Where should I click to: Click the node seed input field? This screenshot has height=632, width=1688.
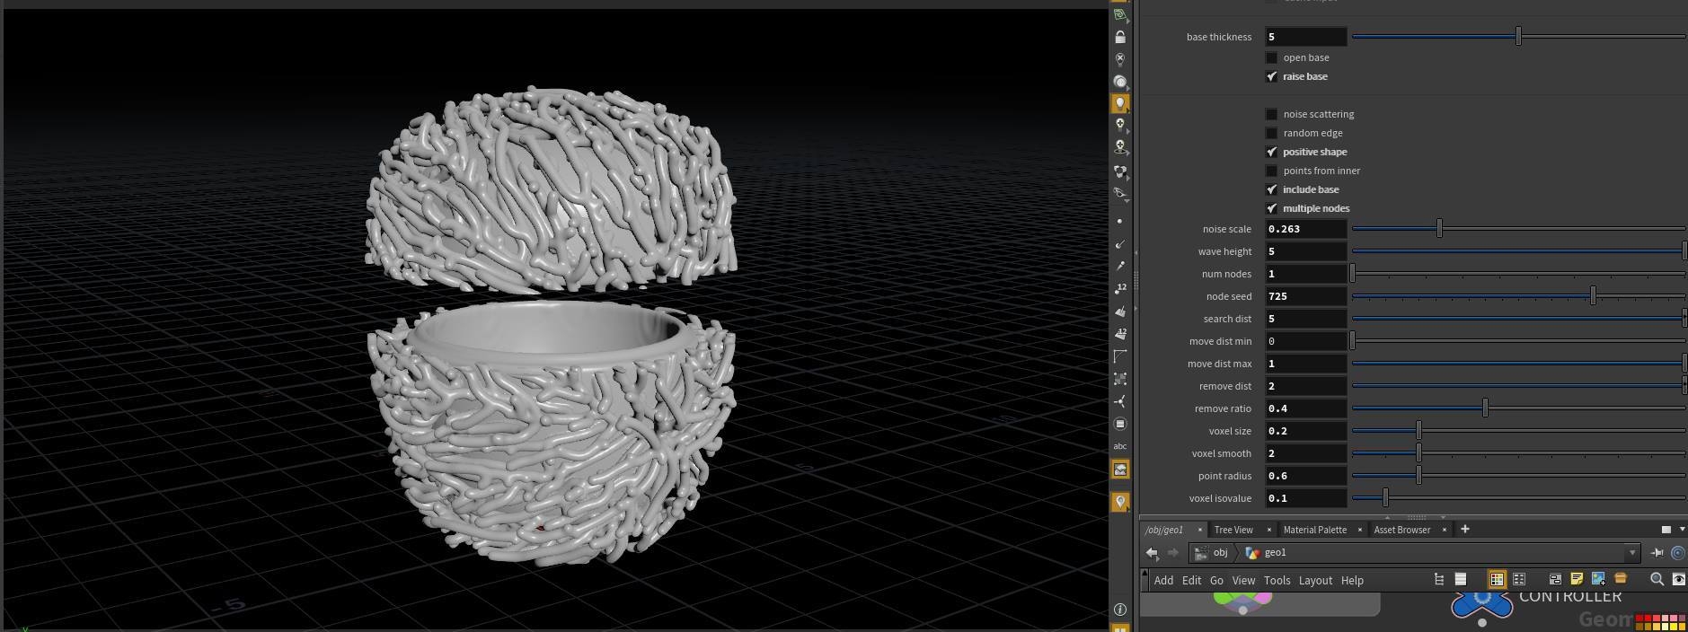[x=1305, y=296]
